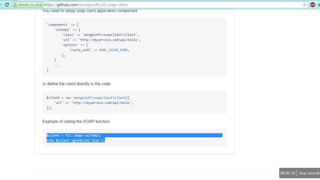Click the WSDL_CACHE_NONE constant
320x180 pixels.
pyautogui.click(x=113, y=50)
